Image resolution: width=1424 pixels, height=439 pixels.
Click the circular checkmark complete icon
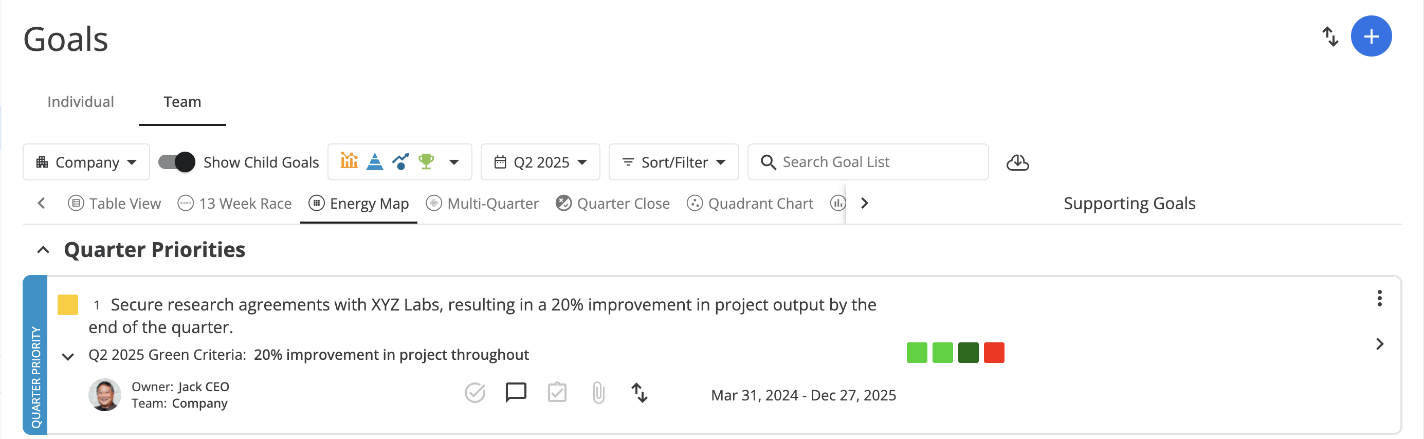click(475, 393)
